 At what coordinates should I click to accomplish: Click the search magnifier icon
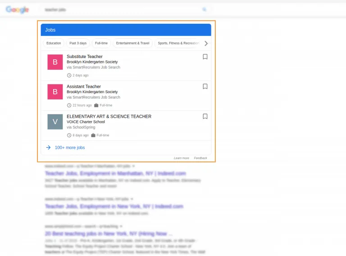(204, 9)
